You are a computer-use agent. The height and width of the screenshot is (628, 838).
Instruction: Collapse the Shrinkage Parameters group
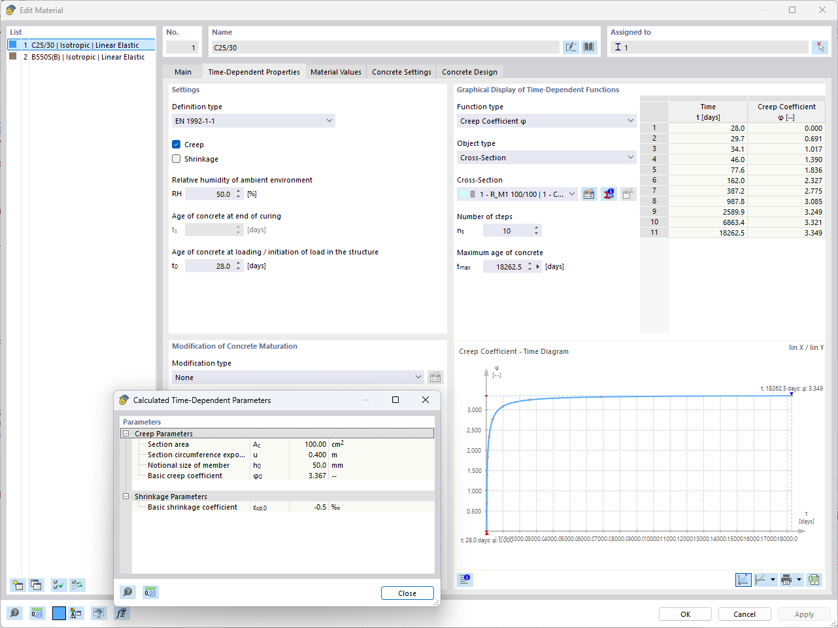tap(126, 497)
